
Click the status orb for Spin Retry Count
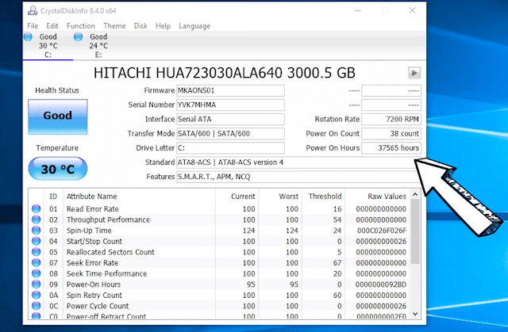(37, 295)
